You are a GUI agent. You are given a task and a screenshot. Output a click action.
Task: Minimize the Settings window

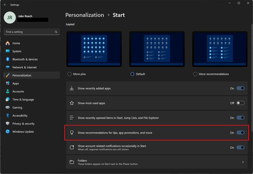click(x=229, y=3)
